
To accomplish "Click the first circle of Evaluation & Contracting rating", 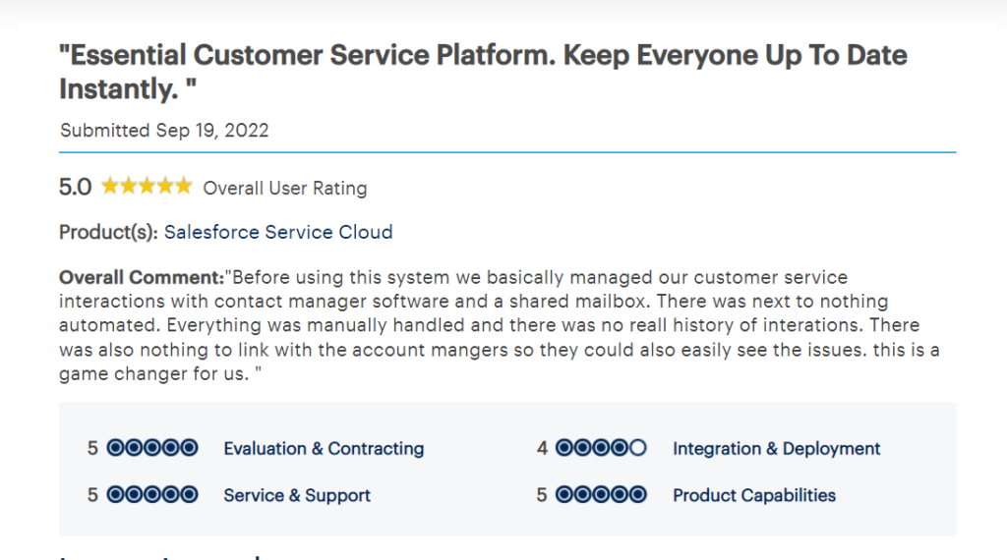I will [115, 448].
